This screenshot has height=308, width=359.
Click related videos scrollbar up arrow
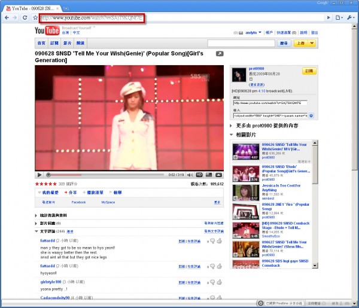coord(315,143)
